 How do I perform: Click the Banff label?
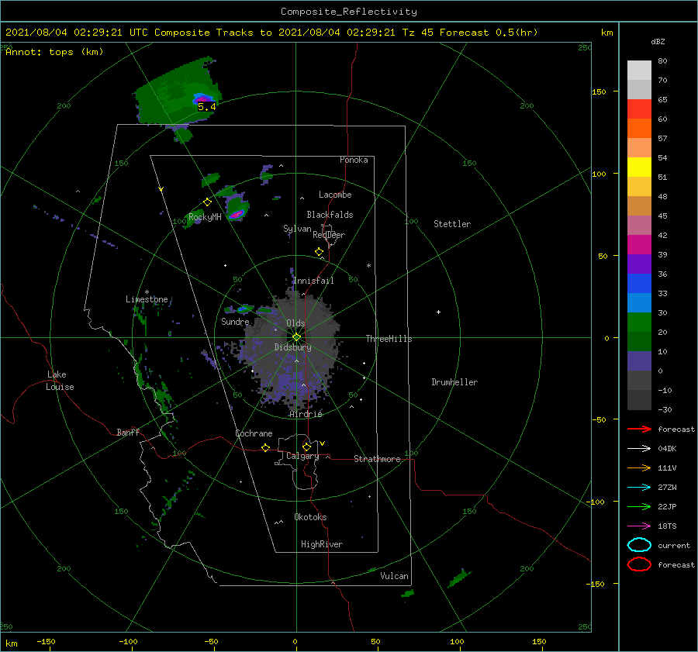pos(128,433)
